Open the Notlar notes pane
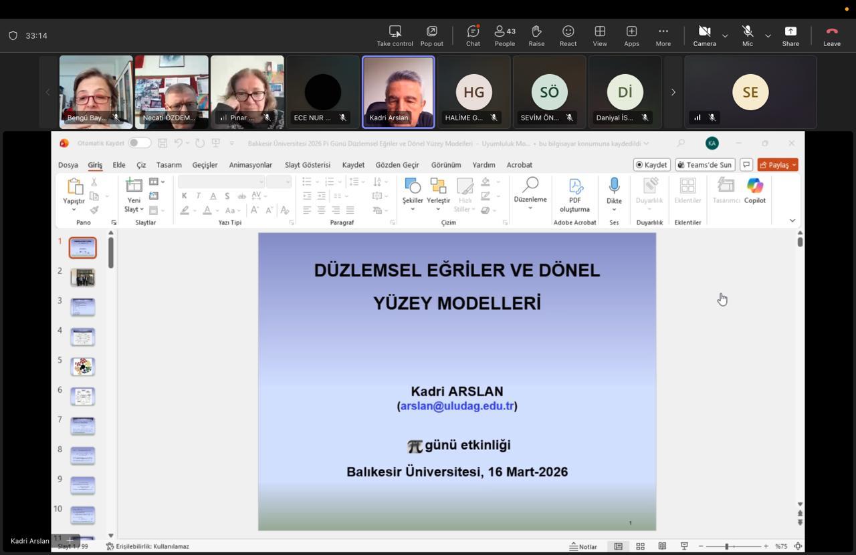This screenshot has height=555, width=856. pos(583,546)
